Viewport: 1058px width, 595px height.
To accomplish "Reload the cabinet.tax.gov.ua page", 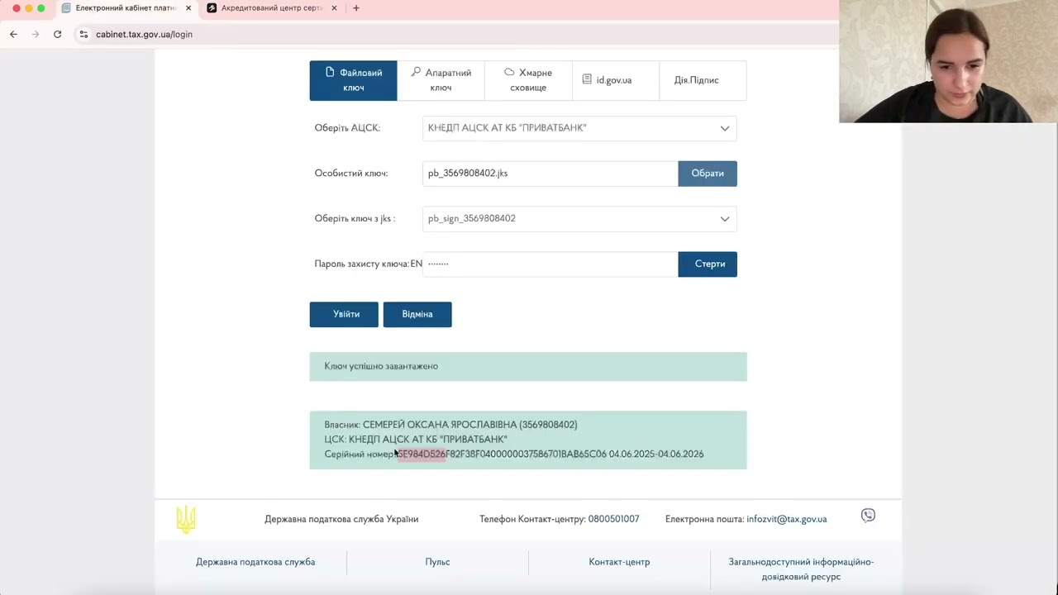I will pyautogui.click(x=57, y=34).
